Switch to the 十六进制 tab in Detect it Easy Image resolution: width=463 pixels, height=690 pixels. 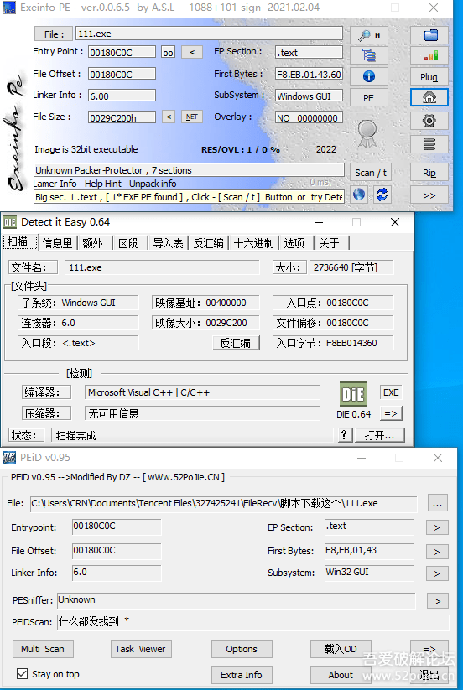(x=253, y=243)
